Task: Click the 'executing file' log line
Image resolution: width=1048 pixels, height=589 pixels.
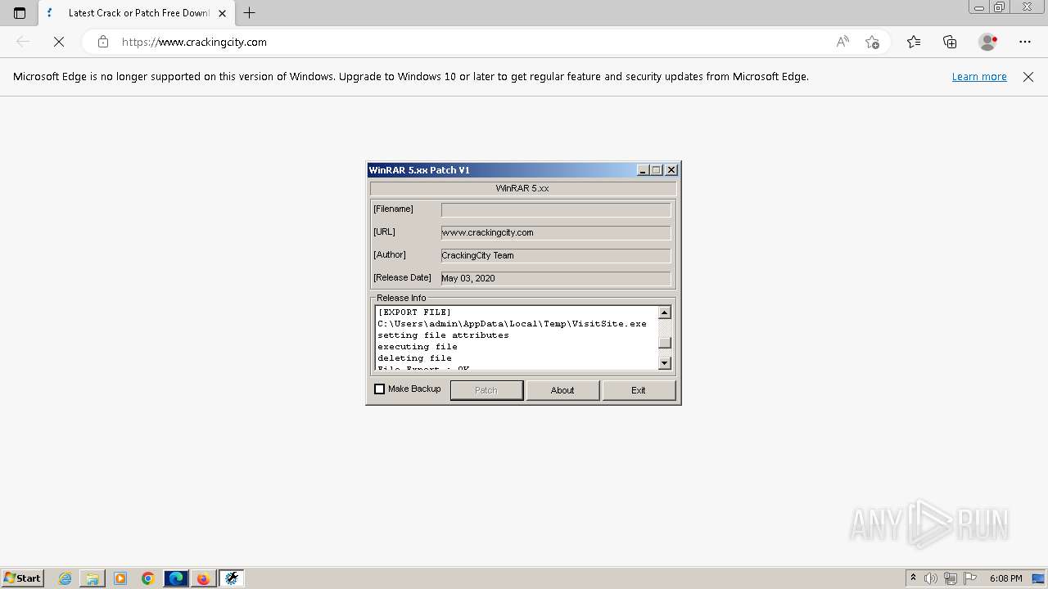Action: point(418,347)
